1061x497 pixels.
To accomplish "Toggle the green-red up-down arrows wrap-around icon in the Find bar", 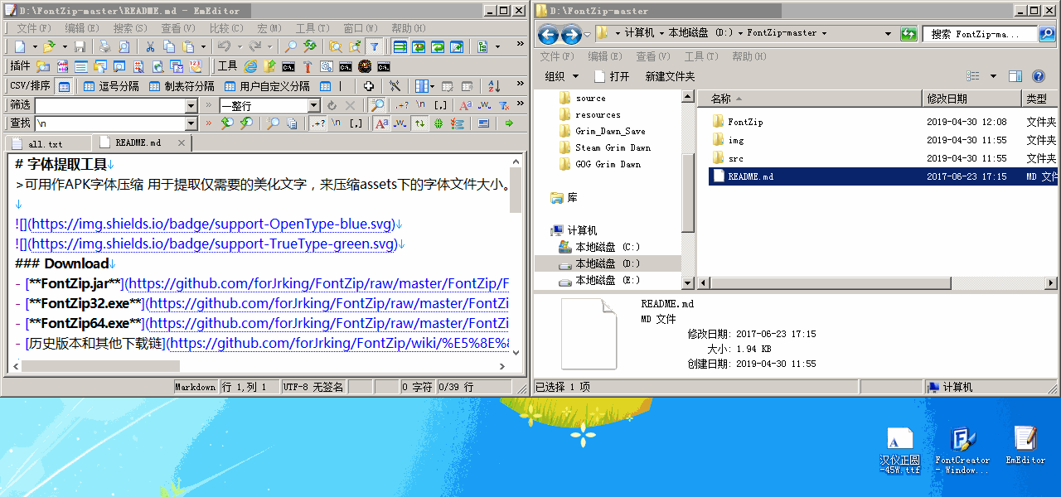I will (419, 123).
